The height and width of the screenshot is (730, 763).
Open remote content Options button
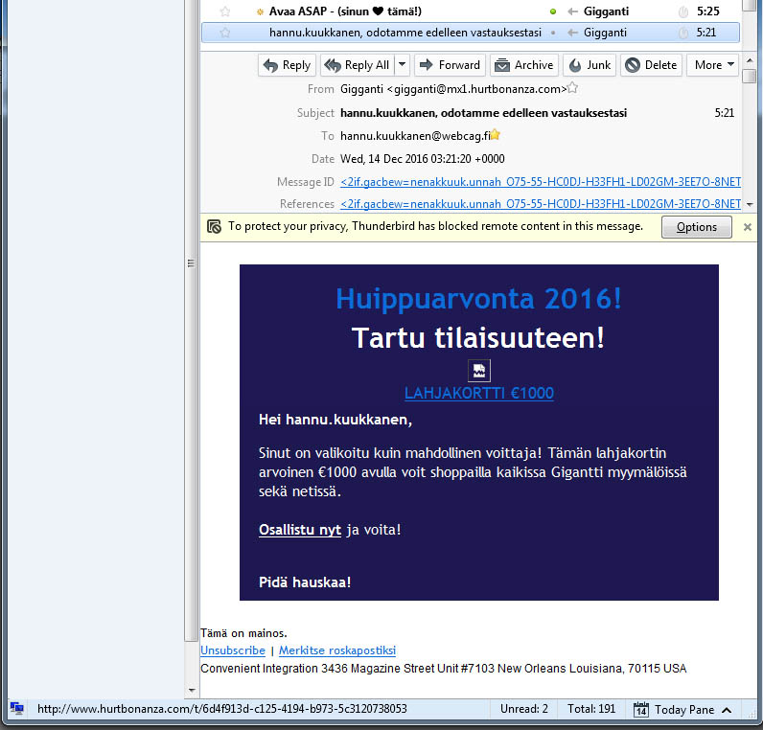pyautogui.click(x=696, y=227)
